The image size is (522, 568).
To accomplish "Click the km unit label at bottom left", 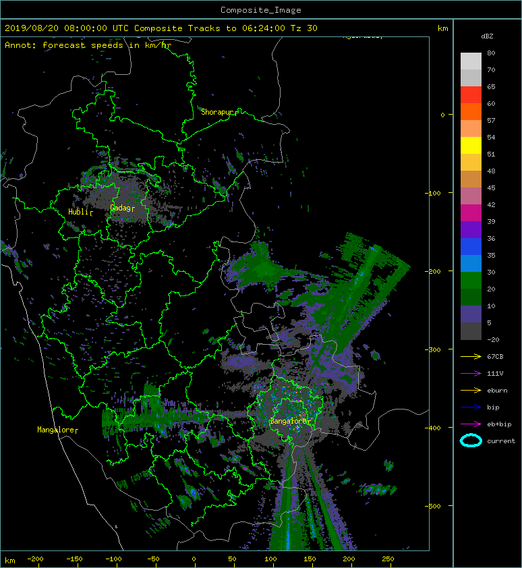I will (x=10, y=561).
